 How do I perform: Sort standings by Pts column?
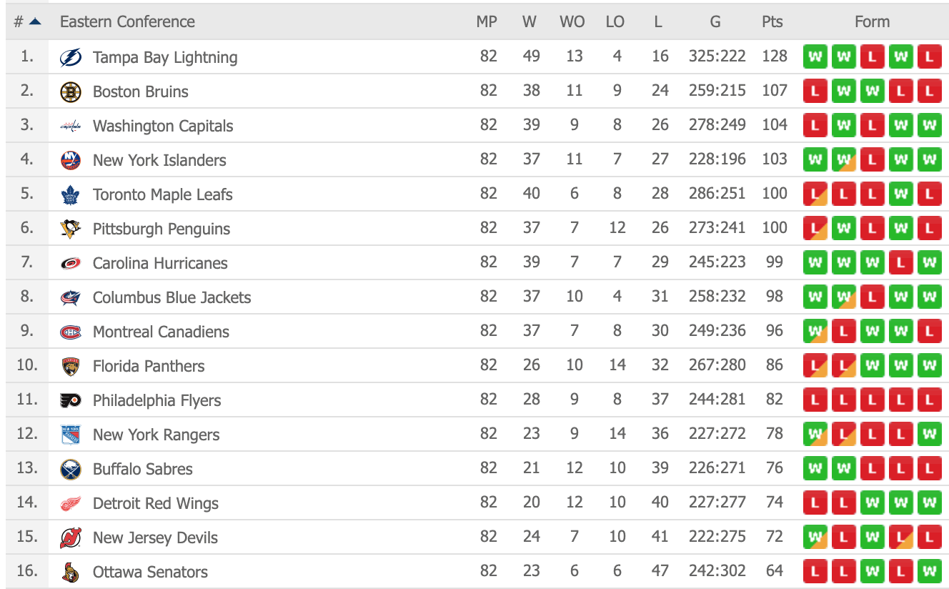[x=772, y=21]
